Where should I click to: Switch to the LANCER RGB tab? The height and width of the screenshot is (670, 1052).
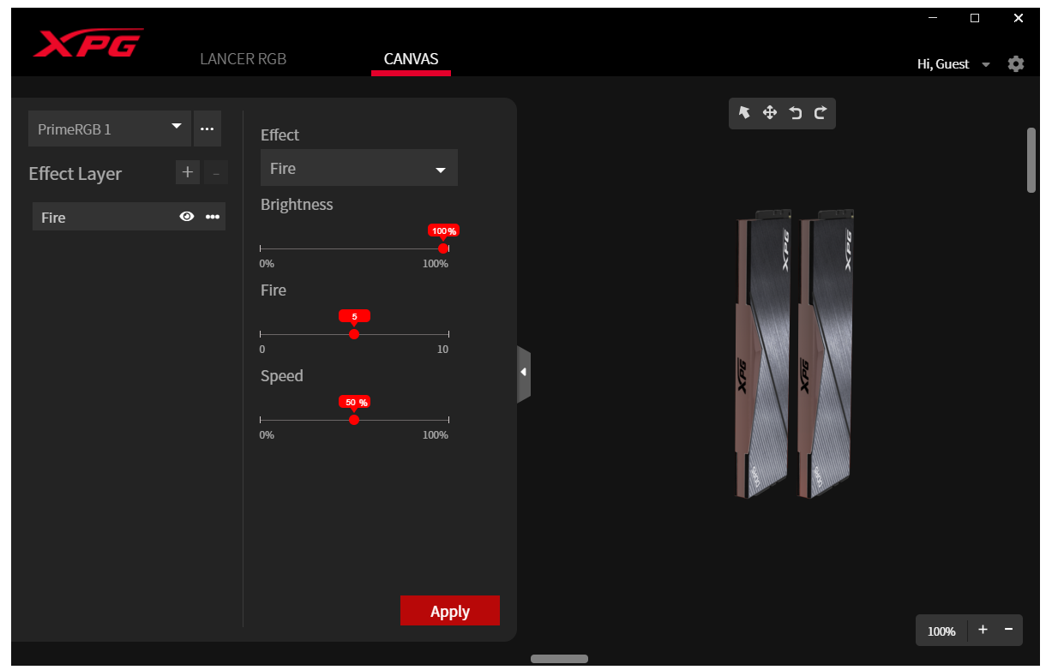(x=243, y=59)
